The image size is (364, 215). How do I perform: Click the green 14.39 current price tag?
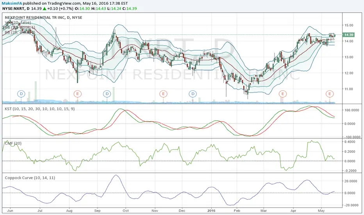pyautogui.click(x=348, y=35)
